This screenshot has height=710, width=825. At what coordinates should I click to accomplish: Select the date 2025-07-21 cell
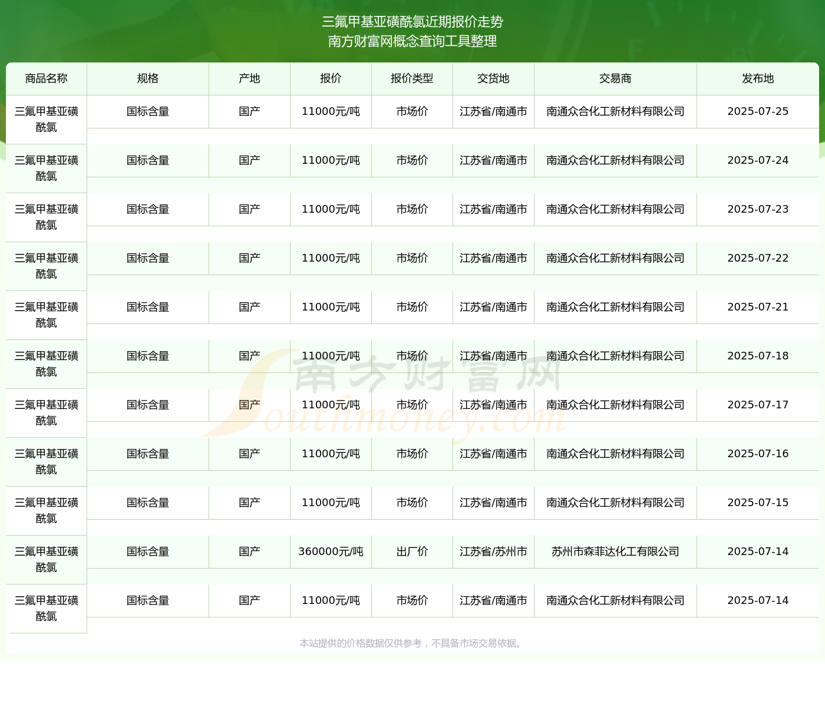click(x=758, y=307)
